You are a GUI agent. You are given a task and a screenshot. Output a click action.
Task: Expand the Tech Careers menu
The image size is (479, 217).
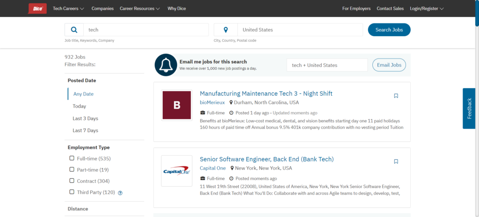[x=68, y=8]
